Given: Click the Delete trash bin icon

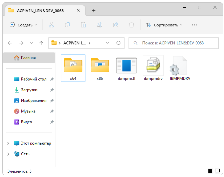Looking at the screenshot, I should pyautogui.click(x=132, y=25).
